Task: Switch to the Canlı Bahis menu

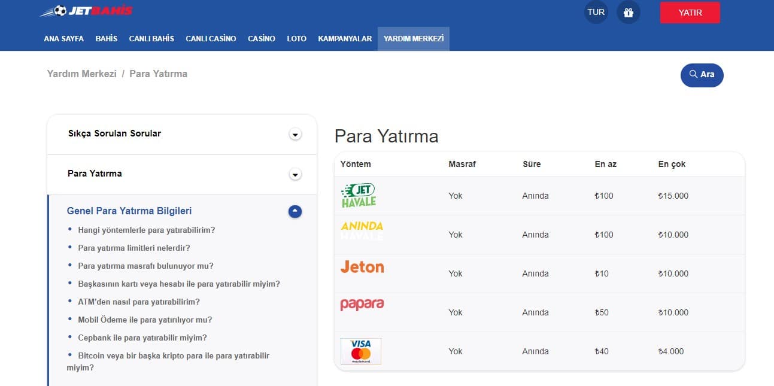Action: pyautogui.click(x=151, y=38)
